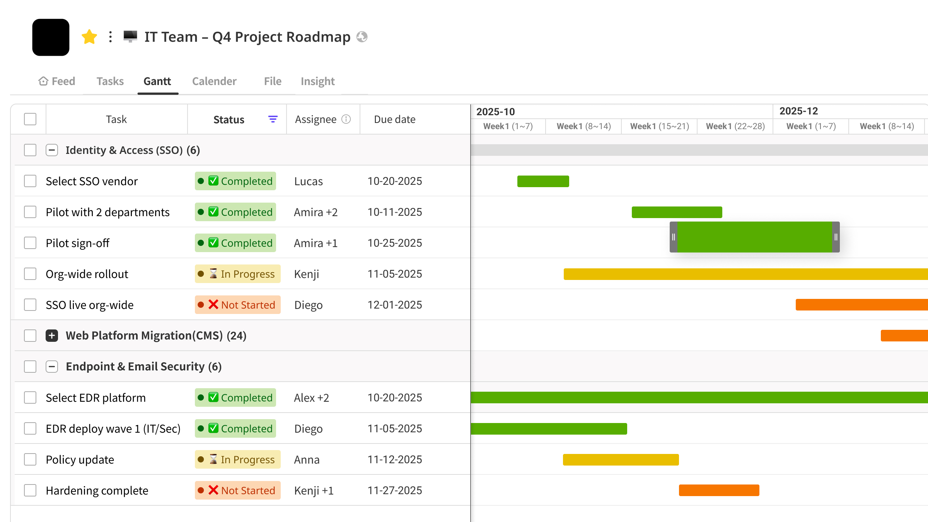Image resolution: width=928 pixels, height=522 pixels.
Task: Open the Calender tab
Action: tap(214, 81)
